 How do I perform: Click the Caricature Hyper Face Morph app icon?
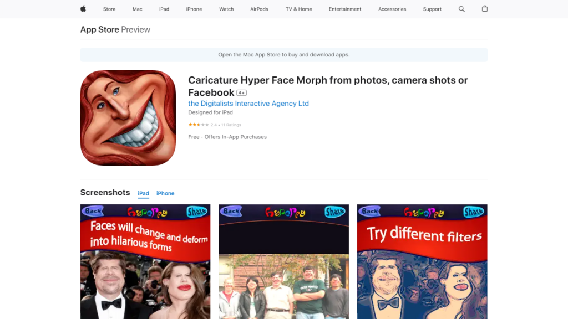(x=128, y=117)
